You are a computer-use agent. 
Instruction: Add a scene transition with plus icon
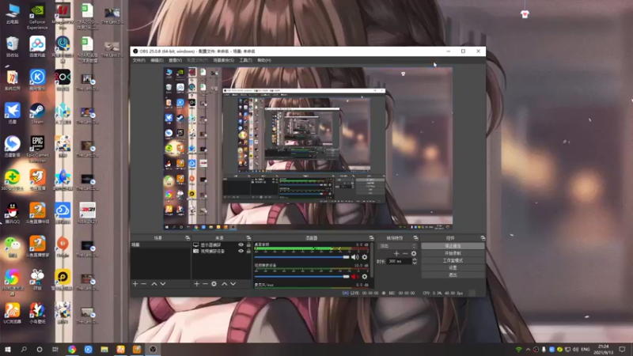396,253
